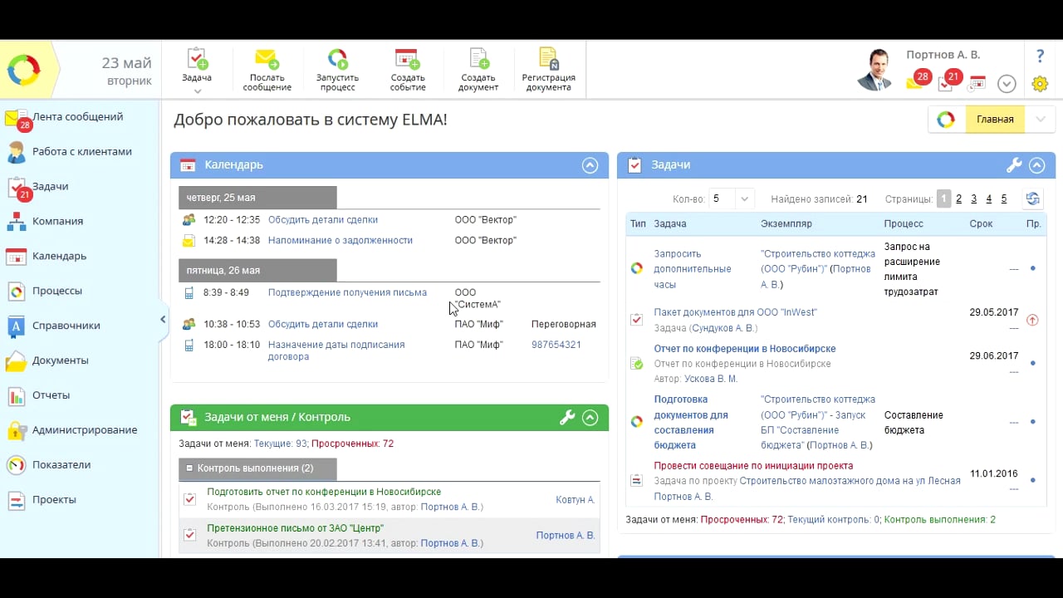Open Лента сообщений in sidebar
Viewport: 1063px width, 598px height.
coord(77,117)
